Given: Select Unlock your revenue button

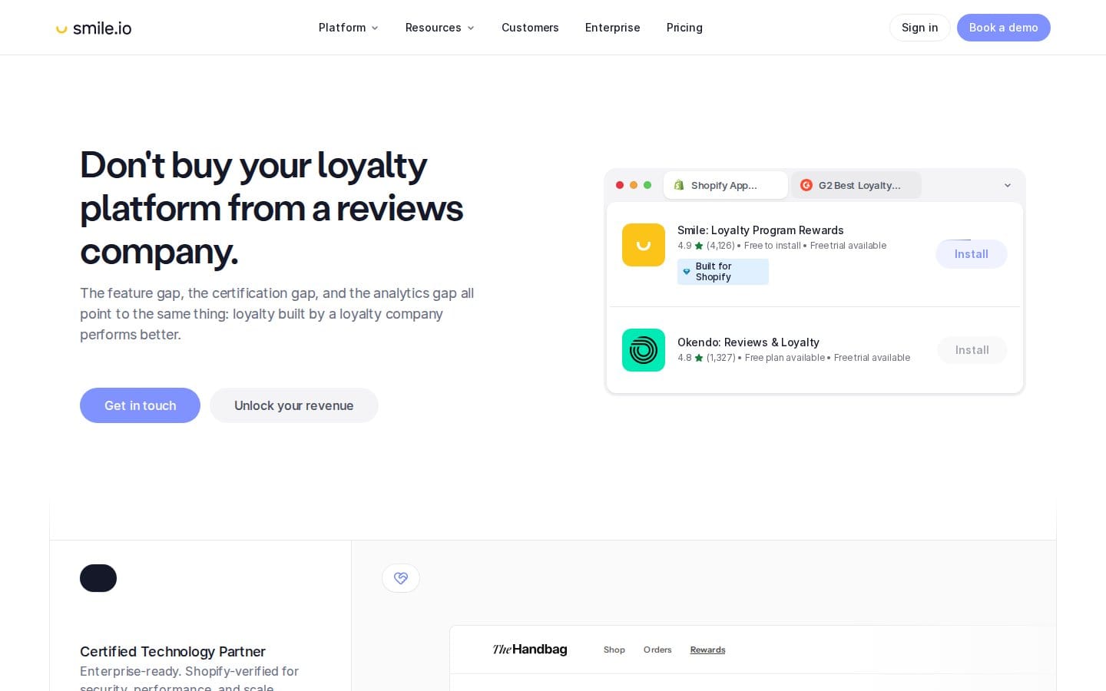Looking at the screenshot, I should pyautogui.click(x=293, y=405).
